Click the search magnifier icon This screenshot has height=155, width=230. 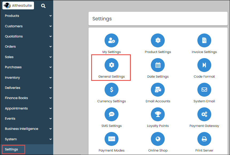tap(43, 6)
